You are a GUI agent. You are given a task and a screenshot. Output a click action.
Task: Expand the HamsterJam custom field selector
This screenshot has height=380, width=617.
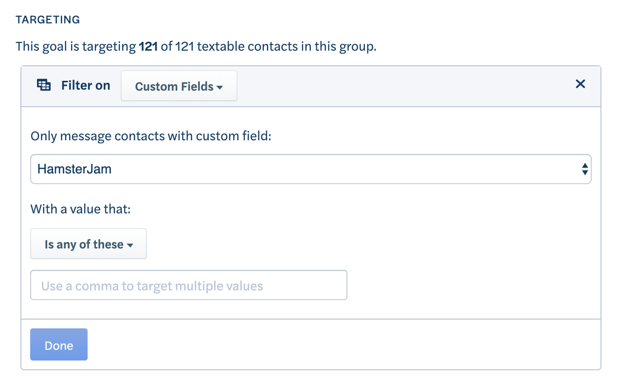click(310, 169)
